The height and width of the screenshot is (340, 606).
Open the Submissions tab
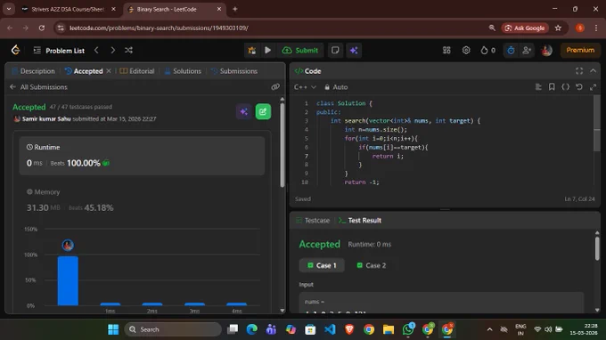coord(234,71)
